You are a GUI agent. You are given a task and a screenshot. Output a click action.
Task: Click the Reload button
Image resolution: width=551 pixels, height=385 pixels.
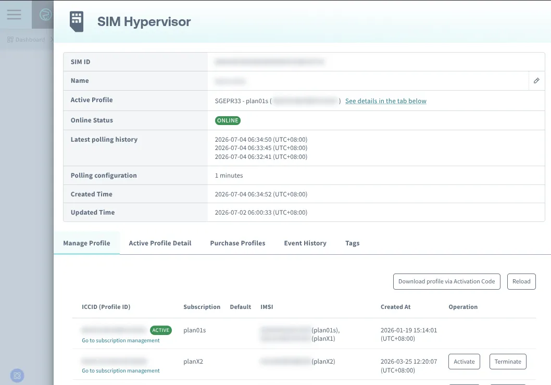tap(521, 281)
